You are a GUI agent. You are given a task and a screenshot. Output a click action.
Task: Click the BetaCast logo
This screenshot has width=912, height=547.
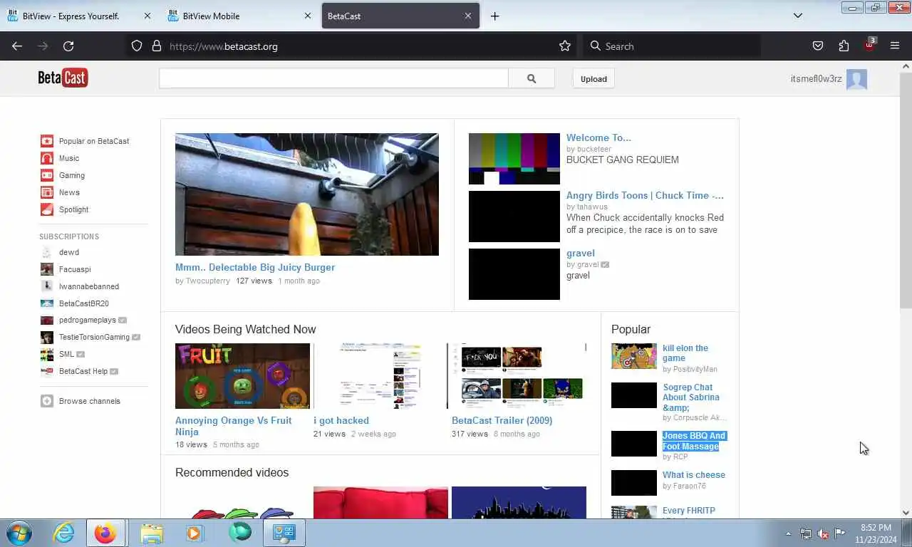tap(63, 78)
